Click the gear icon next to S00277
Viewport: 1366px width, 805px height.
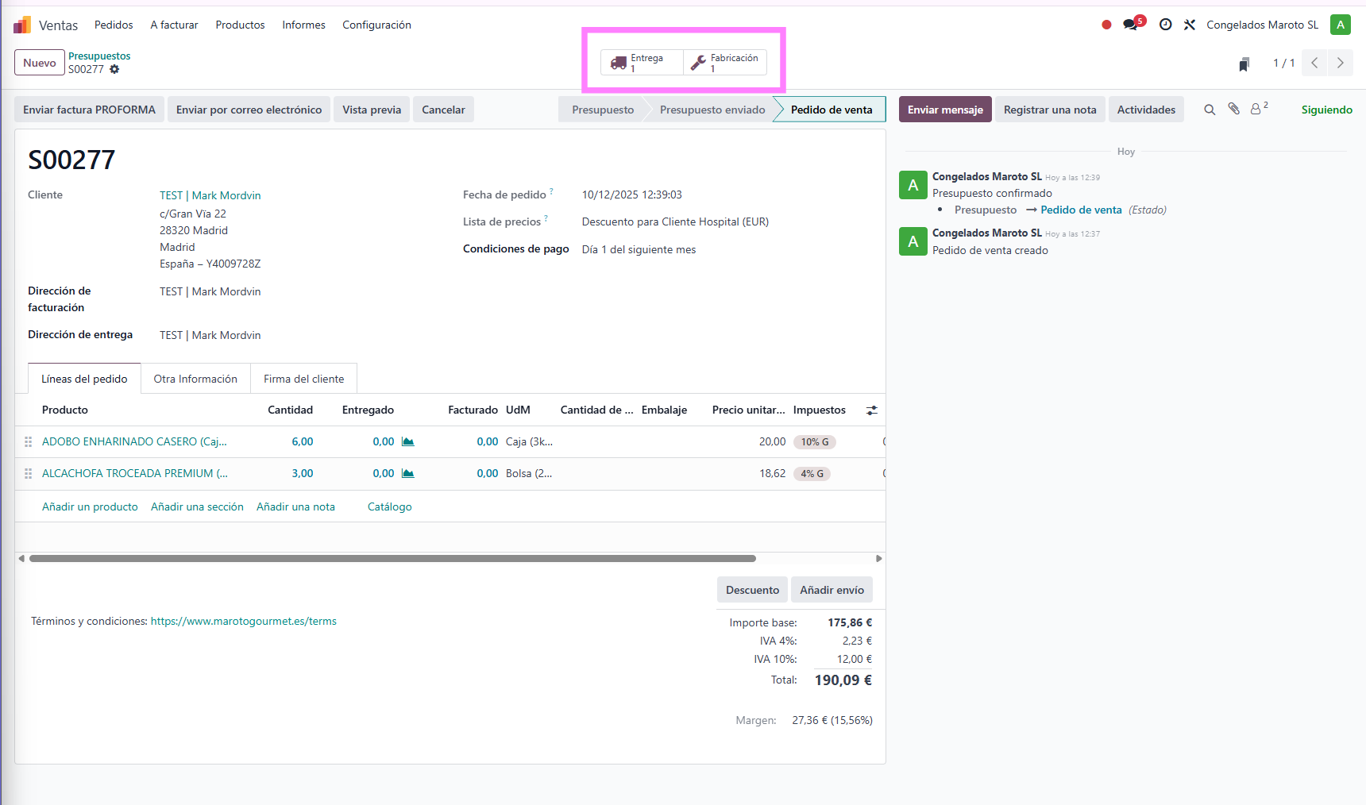point(114,70)
